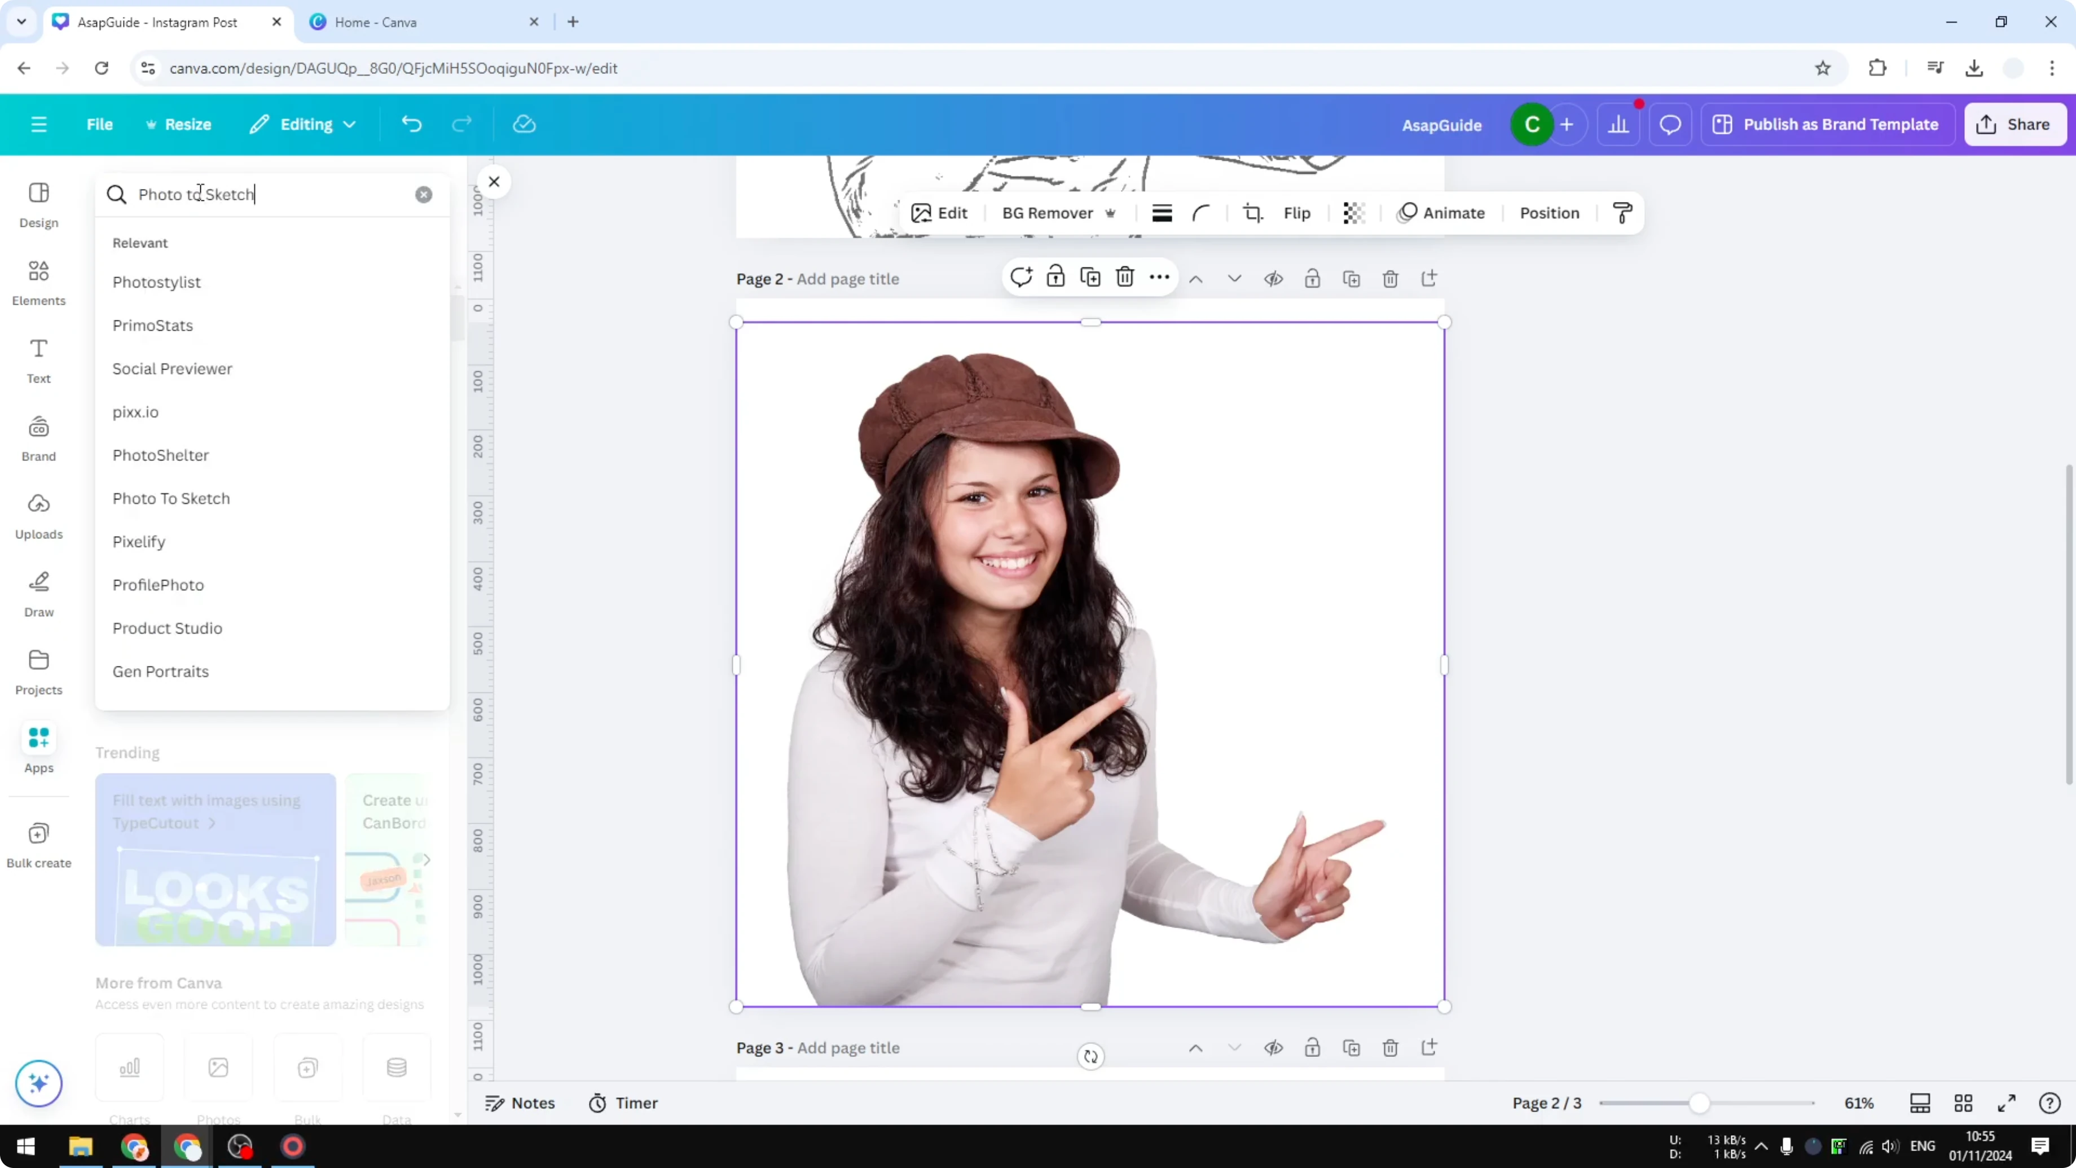
Task: Open the Uploads panel in the sidebar
Action: pos(38,516)
